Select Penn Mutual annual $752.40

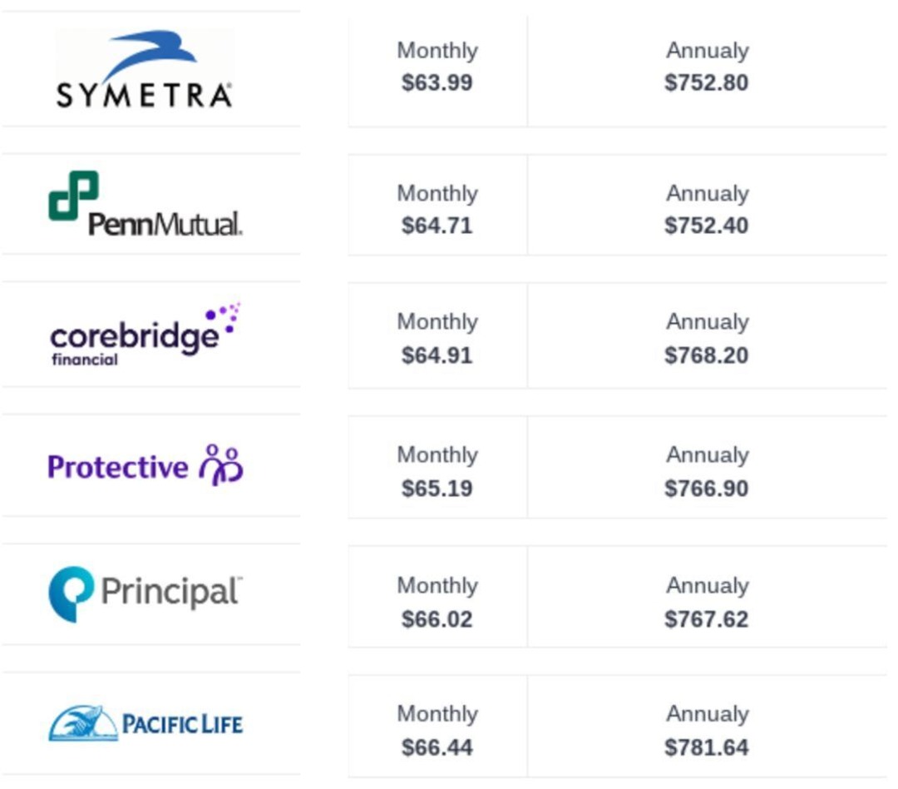coord(707,226)
